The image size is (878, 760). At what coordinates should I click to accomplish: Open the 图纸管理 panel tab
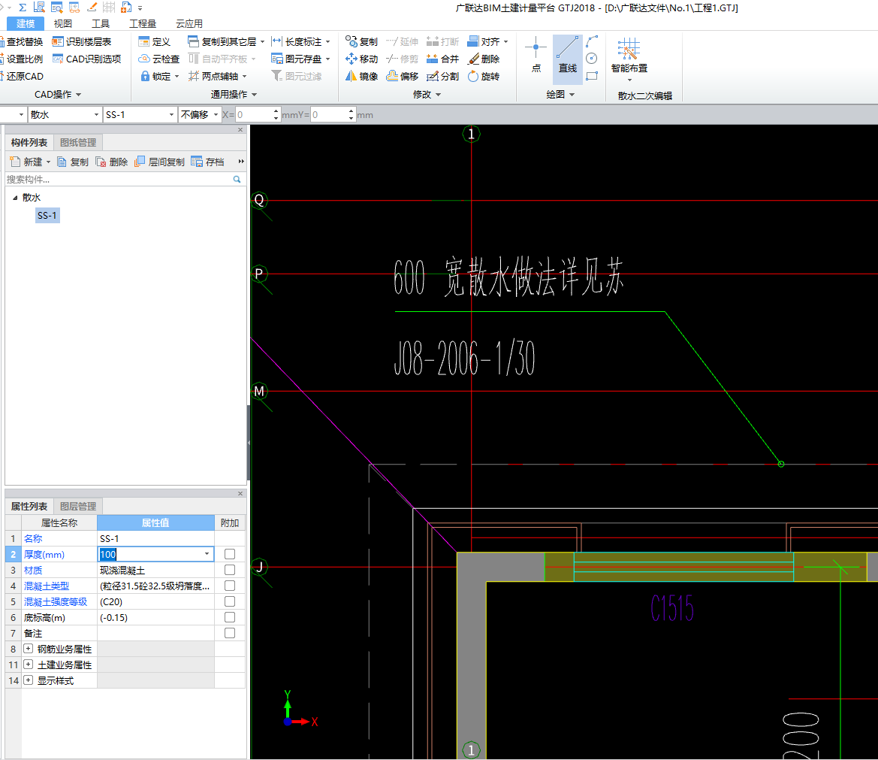click(78, 142)
